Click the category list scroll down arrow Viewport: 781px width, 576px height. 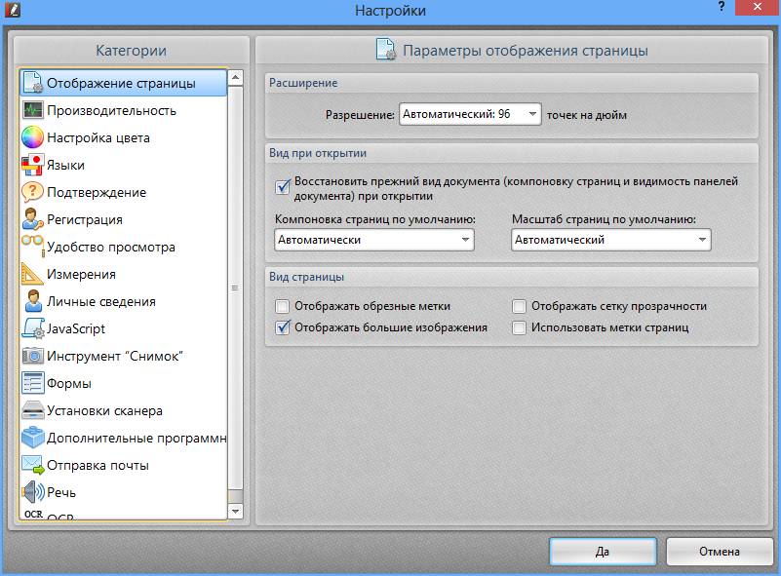click(x=235, y=512)
